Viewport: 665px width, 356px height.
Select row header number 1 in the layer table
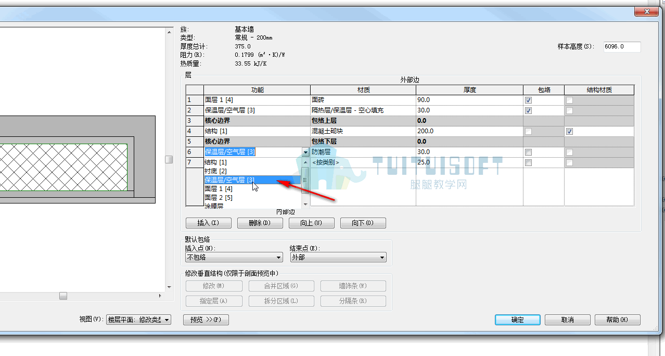coord(195,100)
